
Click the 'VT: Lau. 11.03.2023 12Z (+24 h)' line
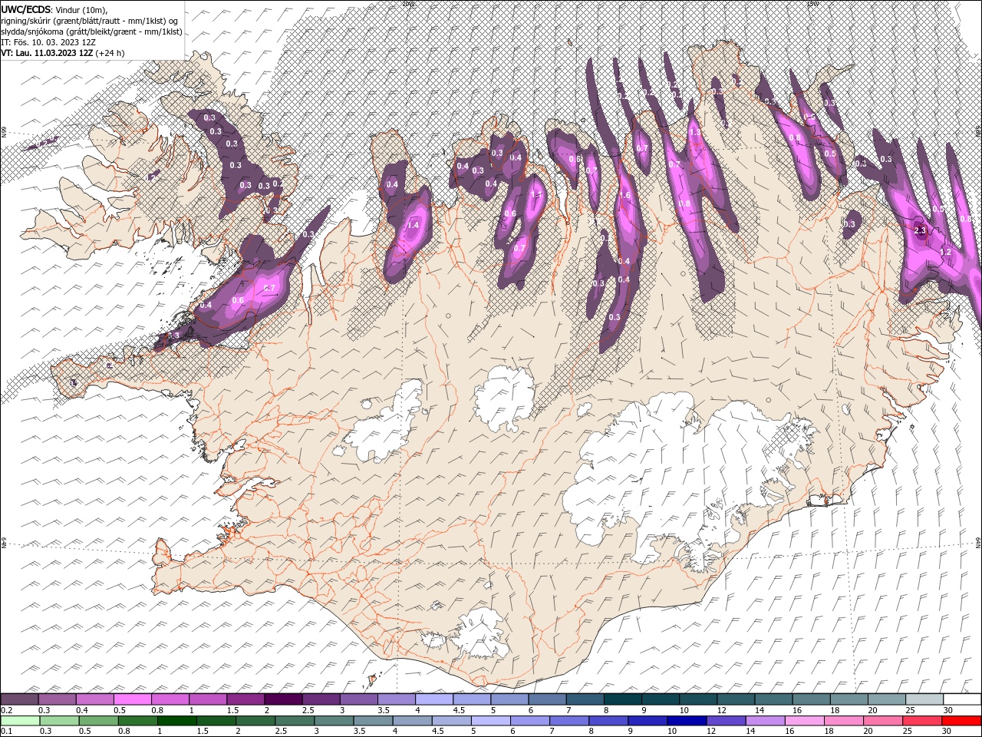63,53
